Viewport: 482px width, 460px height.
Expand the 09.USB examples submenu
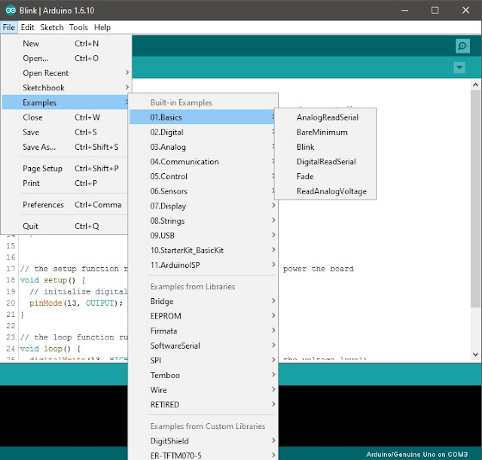pos(203,235)
